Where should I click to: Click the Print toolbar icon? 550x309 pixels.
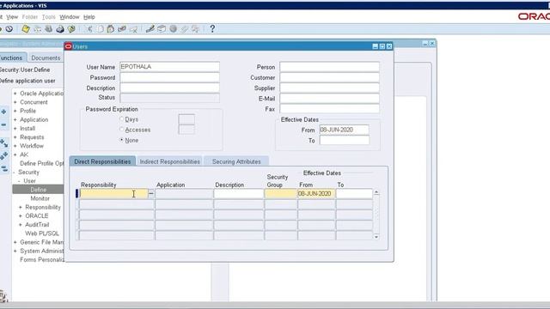tap(60, 29)
